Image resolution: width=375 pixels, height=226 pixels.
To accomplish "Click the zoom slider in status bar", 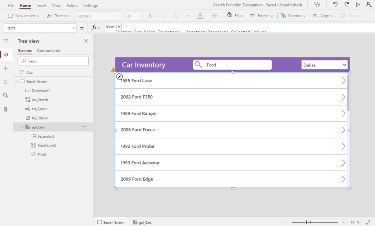I will (314, 222).
